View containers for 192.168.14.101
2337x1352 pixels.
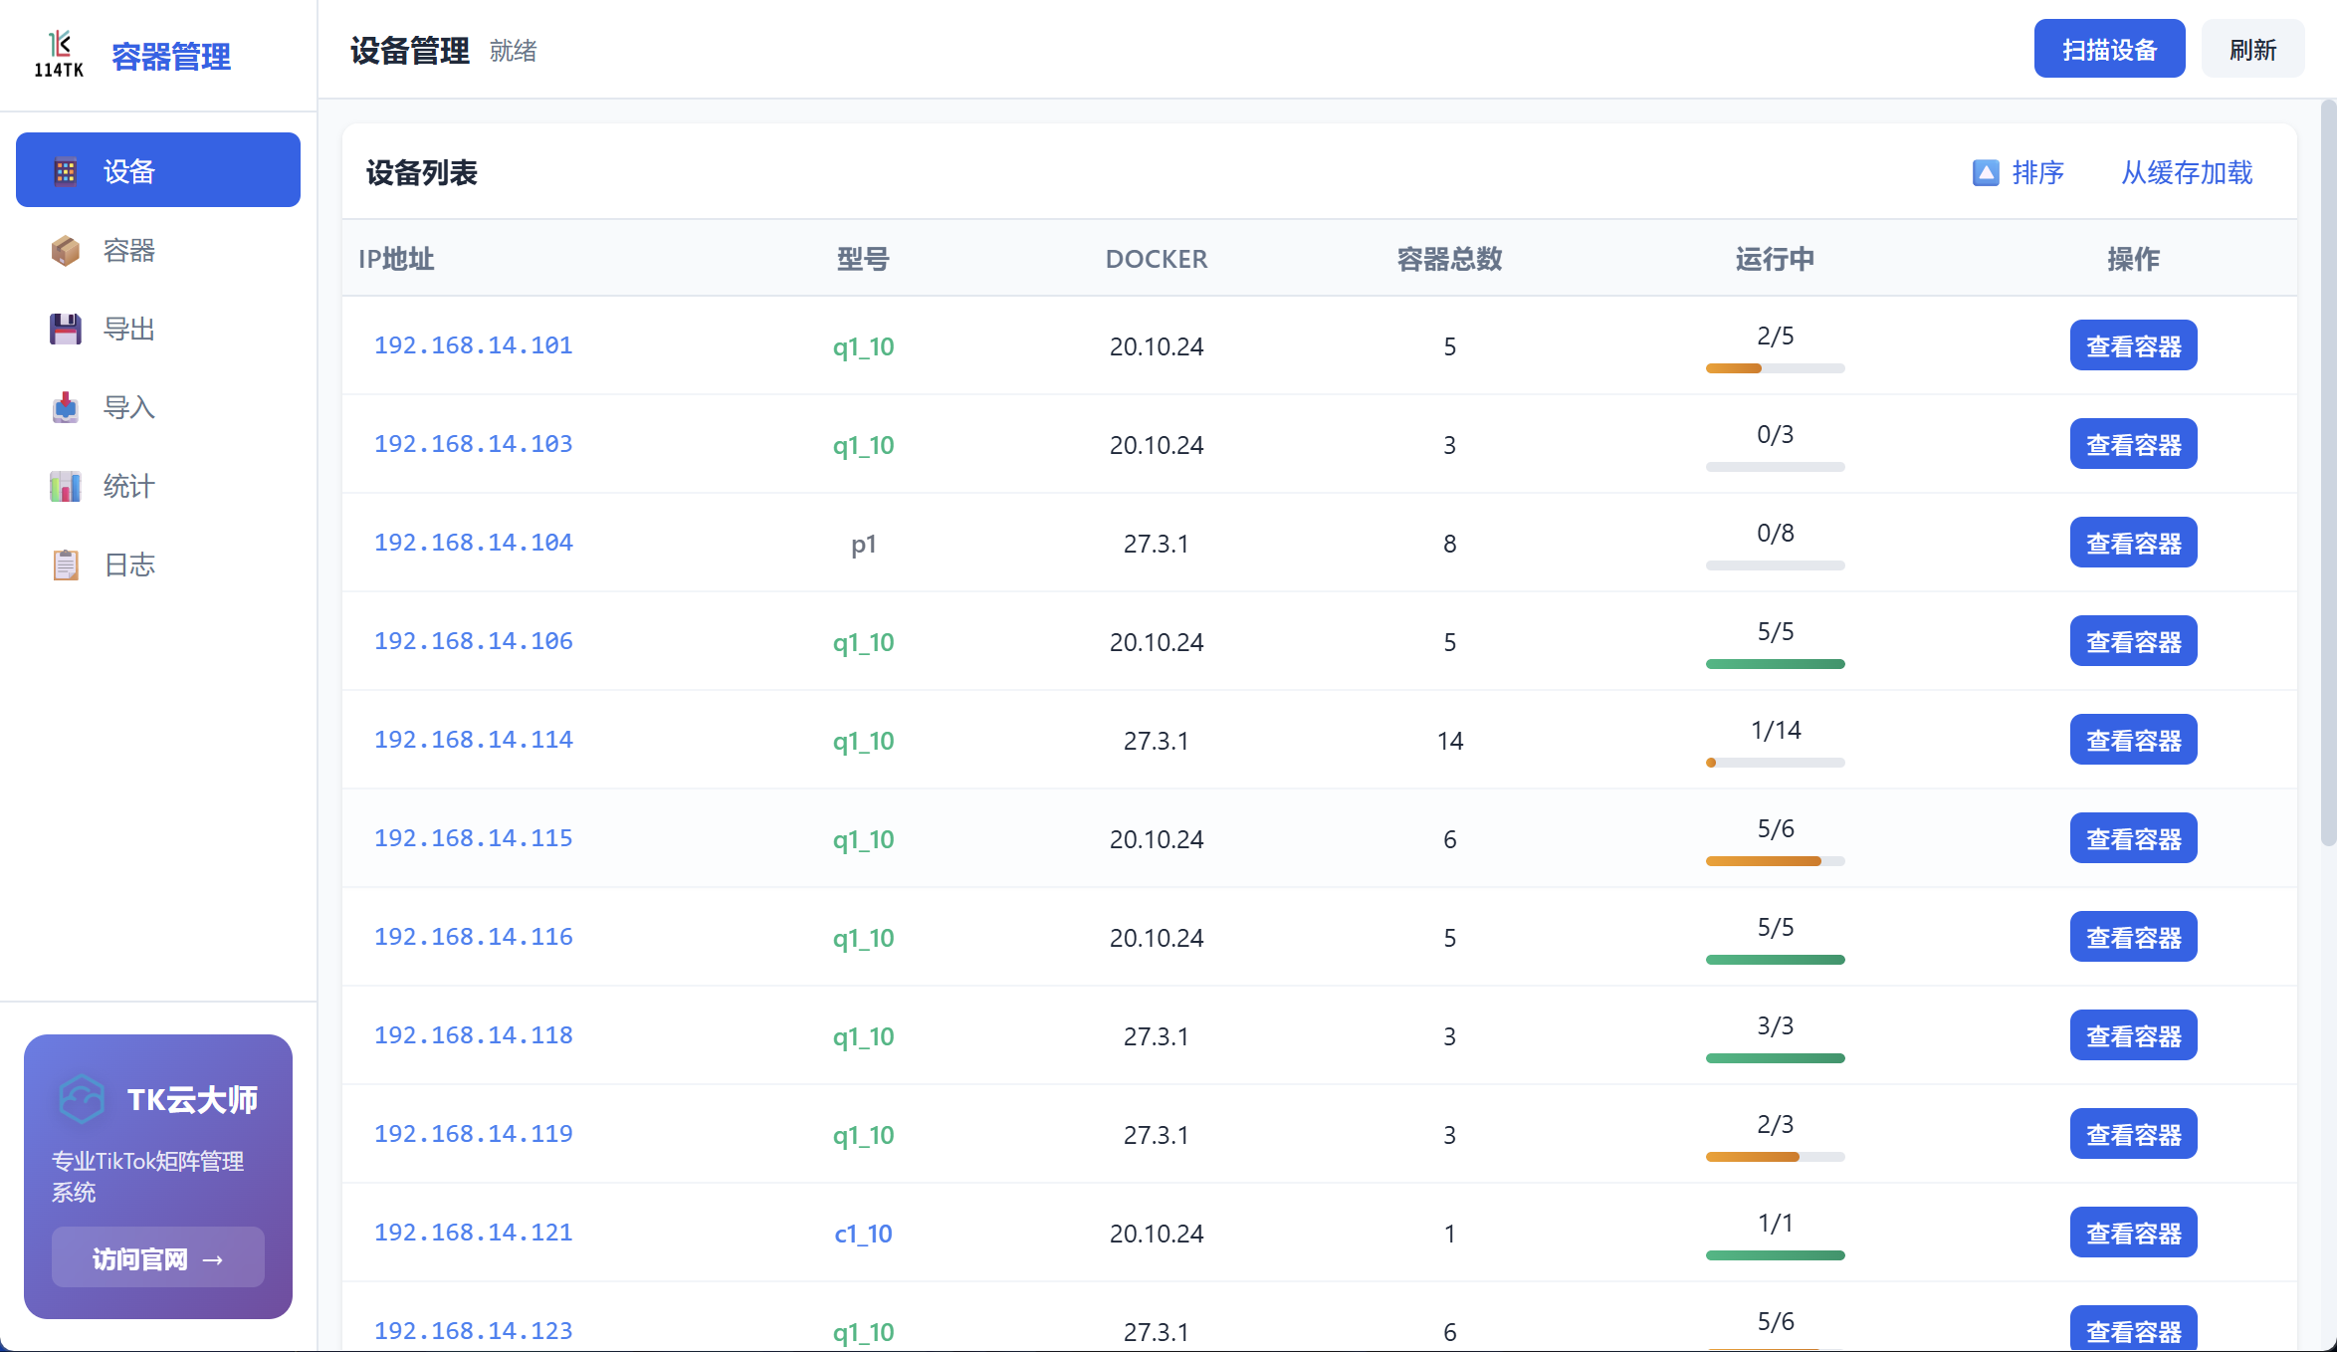click(2133, 345)
